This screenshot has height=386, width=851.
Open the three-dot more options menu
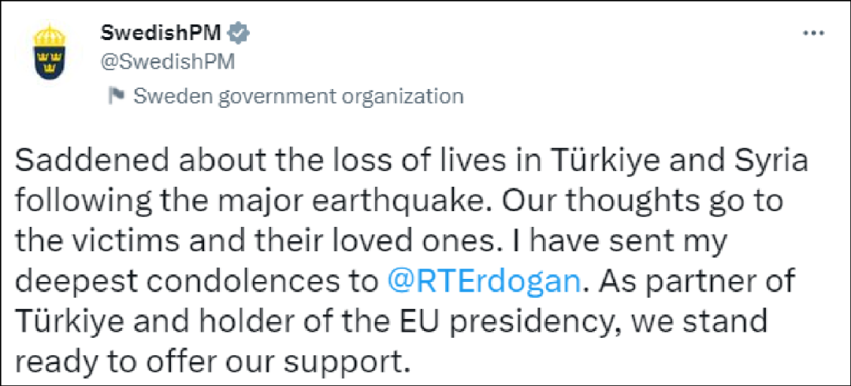[x=814, y=34]
